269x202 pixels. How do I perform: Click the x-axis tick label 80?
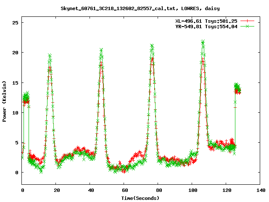click(159, 190)
